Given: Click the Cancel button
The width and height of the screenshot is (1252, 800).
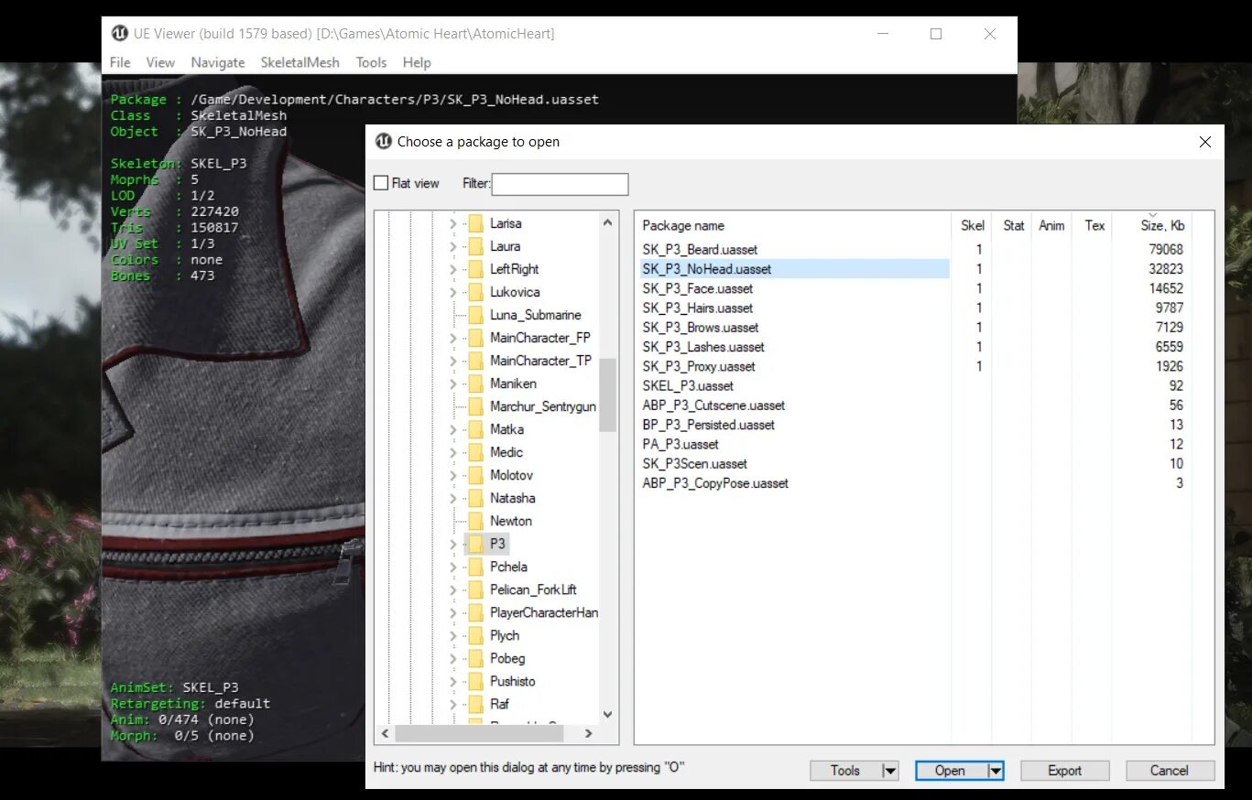Looking at the screenshot, I should point(1170,771).
